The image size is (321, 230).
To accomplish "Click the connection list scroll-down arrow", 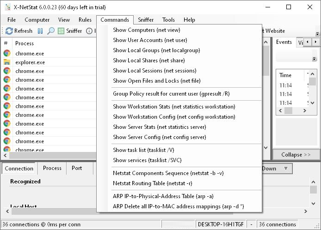I will point(265,147).
